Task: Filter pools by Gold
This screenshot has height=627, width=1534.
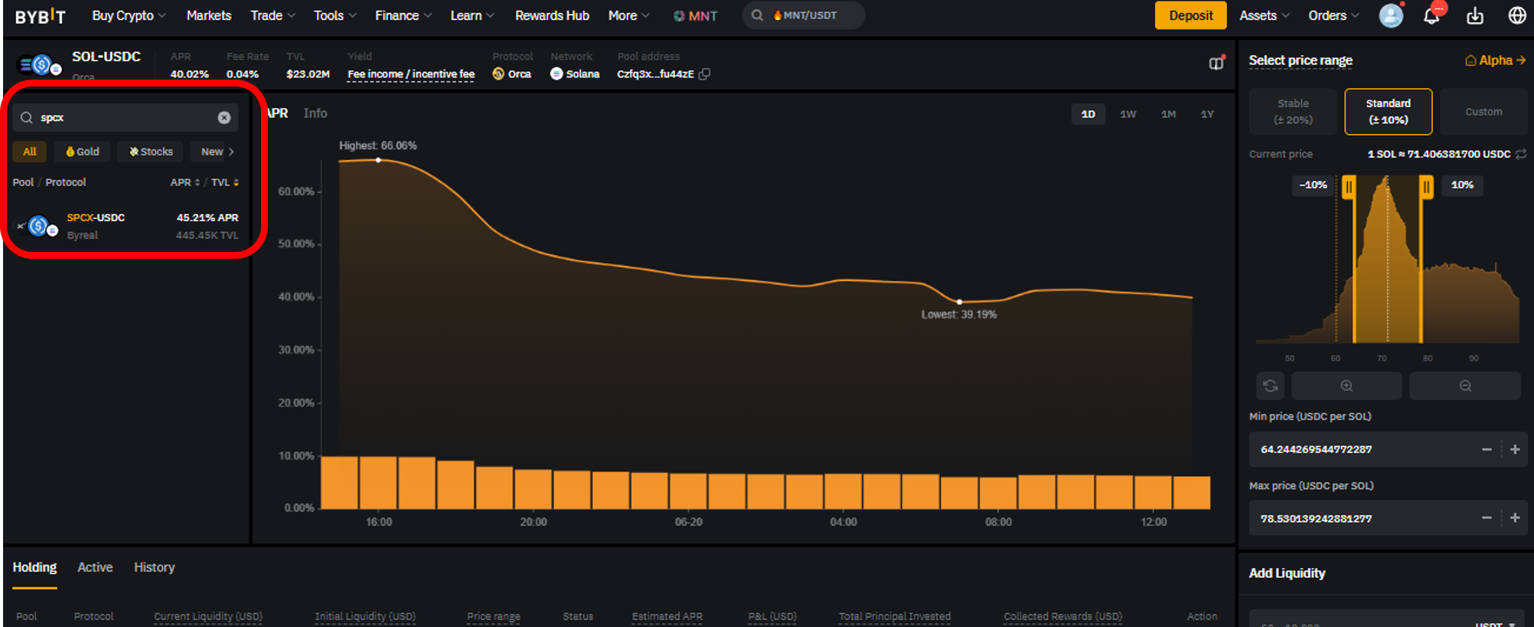Action: [x=83, y=152]
